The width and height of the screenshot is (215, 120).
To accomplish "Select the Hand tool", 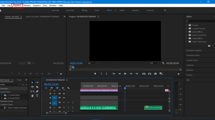I will coord(32,96).
